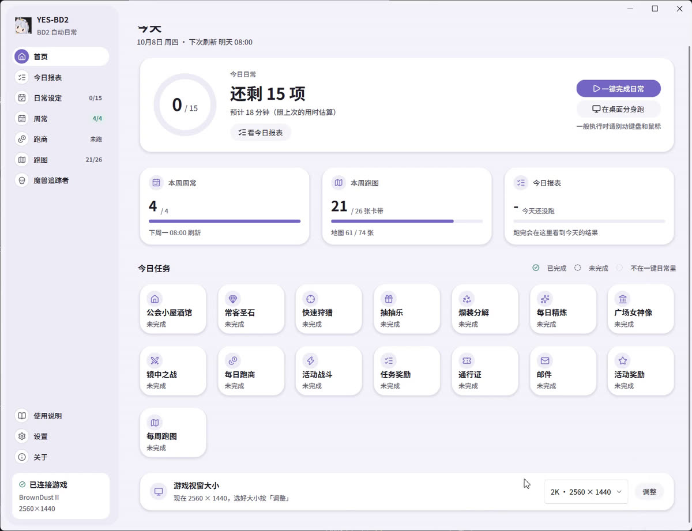
Task: Click the 镜中之战 swords icon
Action: point(155,360)
